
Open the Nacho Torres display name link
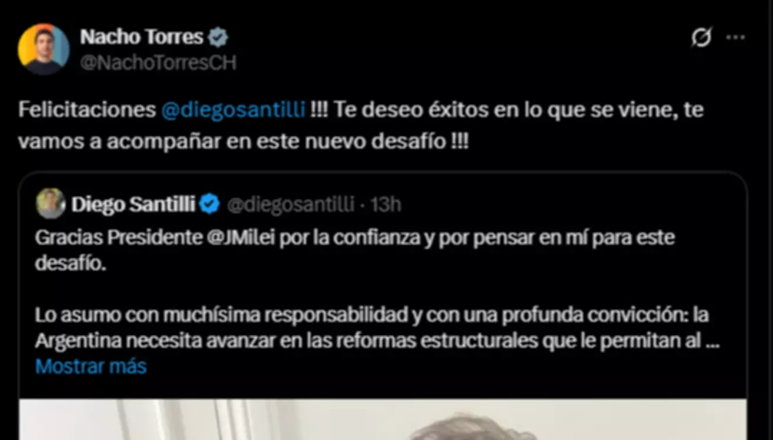[x=142, y=37]
